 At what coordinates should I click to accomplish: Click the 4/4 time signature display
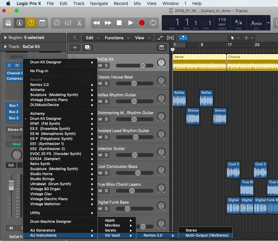click(x=238, y=23)
